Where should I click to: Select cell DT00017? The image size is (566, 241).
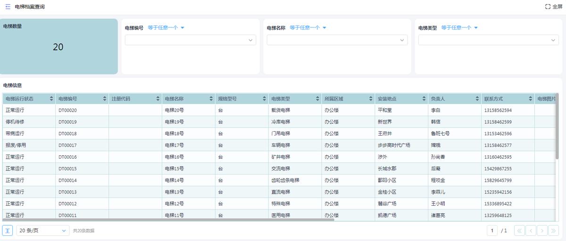pyautogui.click(x=82, y=145)
